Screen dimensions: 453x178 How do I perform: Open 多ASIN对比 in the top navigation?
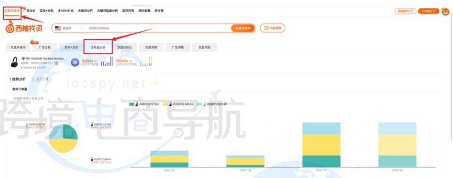pyautogui.click(x=66, y=11)
